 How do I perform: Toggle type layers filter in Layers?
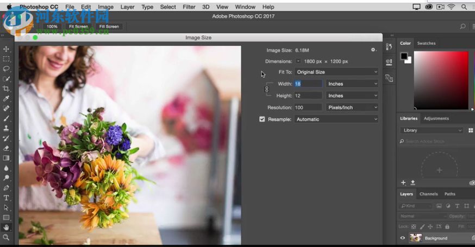(457, 206)
